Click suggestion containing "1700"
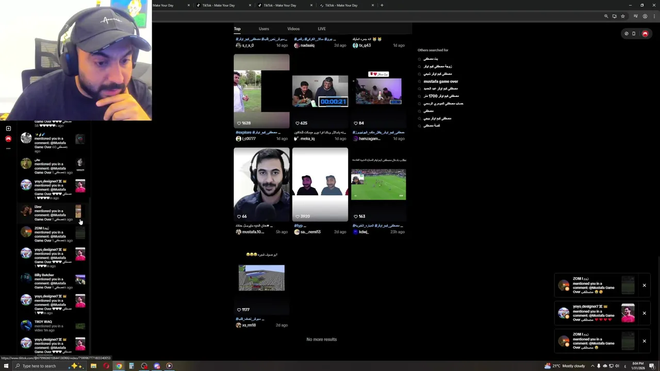Viewport: 660px width, 371px height. click(x=441, y=96)
